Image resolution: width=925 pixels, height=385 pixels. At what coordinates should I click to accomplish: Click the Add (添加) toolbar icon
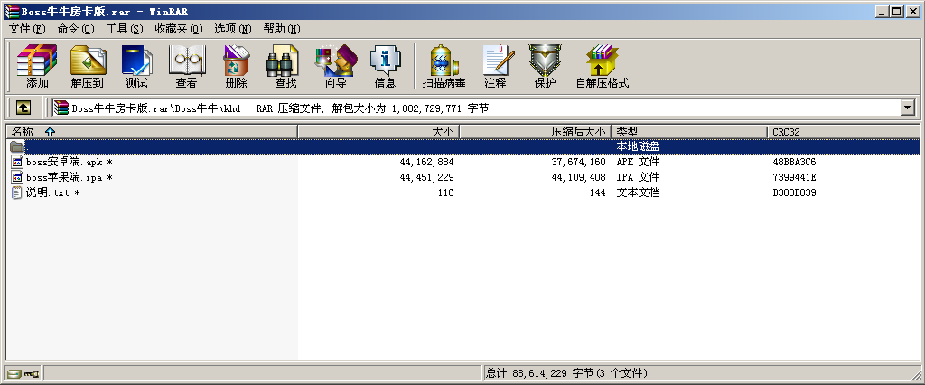37,67
